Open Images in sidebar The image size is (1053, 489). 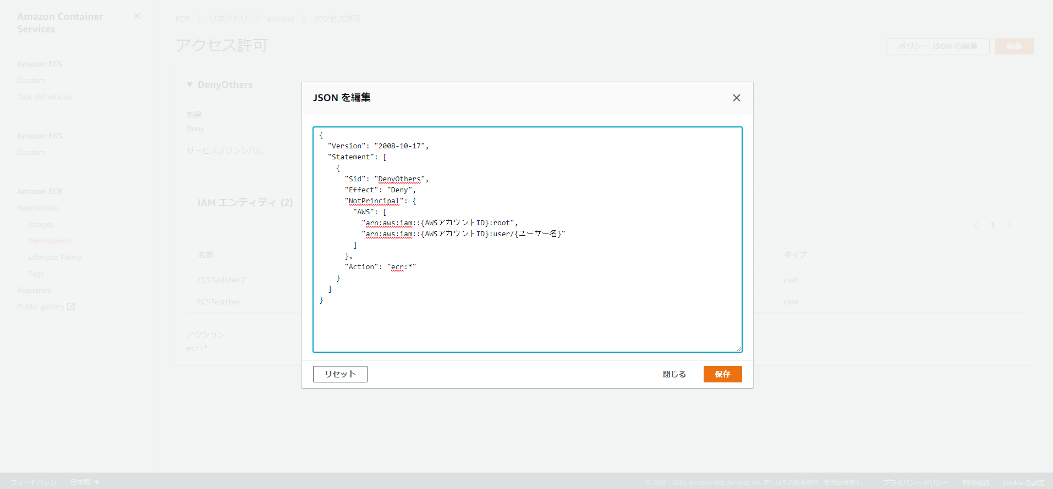click(x=41, y=224)
